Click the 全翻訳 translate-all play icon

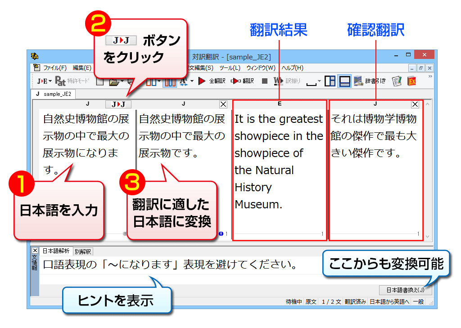tap(202, 81)
